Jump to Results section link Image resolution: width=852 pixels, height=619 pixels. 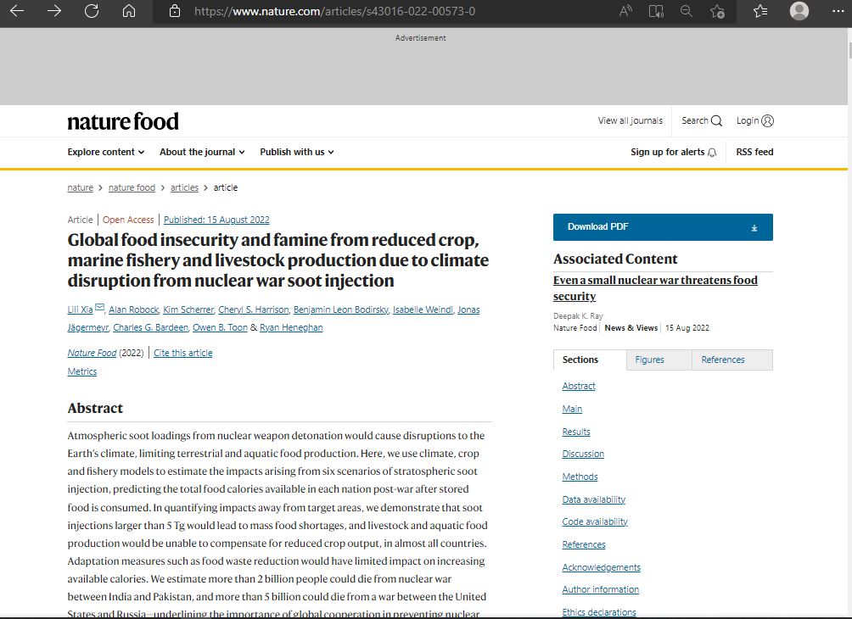(576, 432)
